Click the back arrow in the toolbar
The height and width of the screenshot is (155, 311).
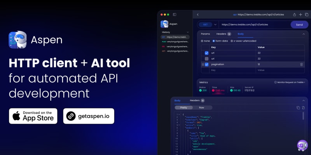pyautogui.click(x=197, y=15)
